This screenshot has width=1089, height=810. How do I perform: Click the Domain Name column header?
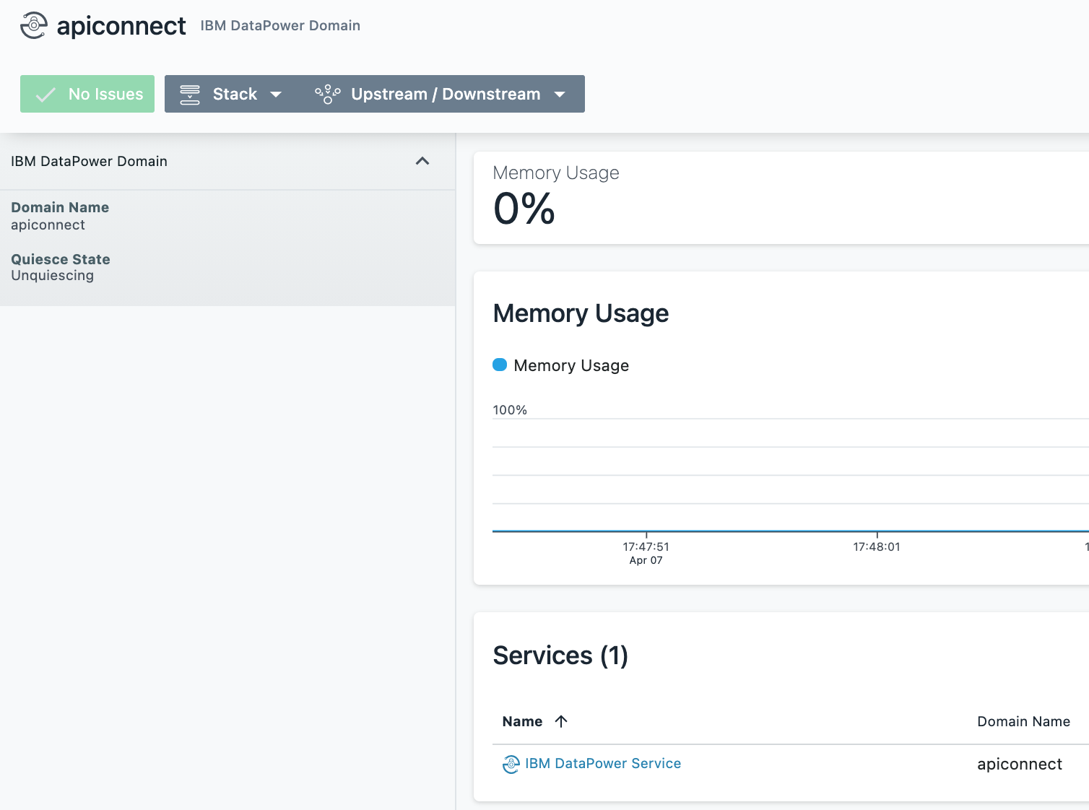click(1023, 721)
